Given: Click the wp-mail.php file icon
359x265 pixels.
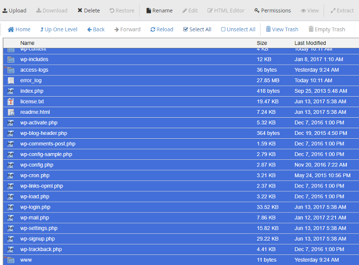Looking at the screenshot, I should click(11, 218).
